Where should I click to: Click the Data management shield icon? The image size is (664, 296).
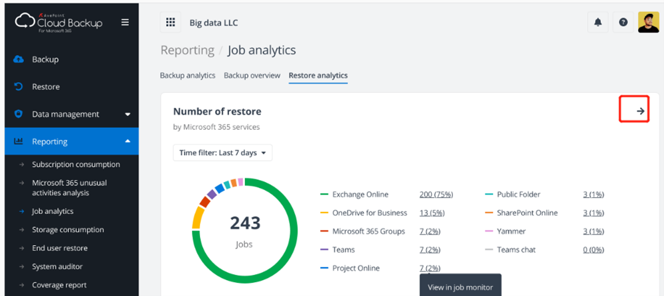(18, 114)
